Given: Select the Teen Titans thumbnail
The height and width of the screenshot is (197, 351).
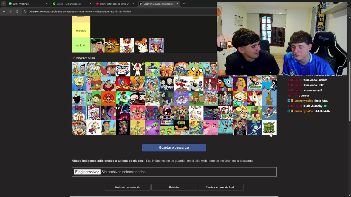Looking at the screenshot, I should click(x=225, y=113).
